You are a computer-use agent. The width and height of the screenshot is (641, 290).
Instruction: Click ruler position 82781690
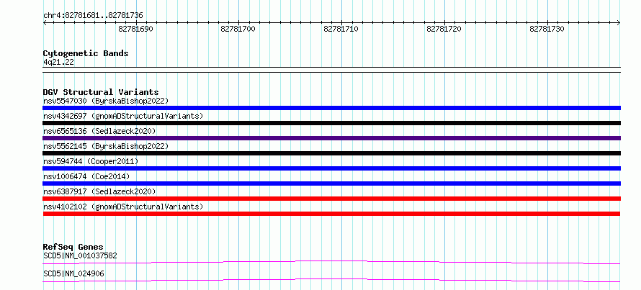[x=135, y=29]
